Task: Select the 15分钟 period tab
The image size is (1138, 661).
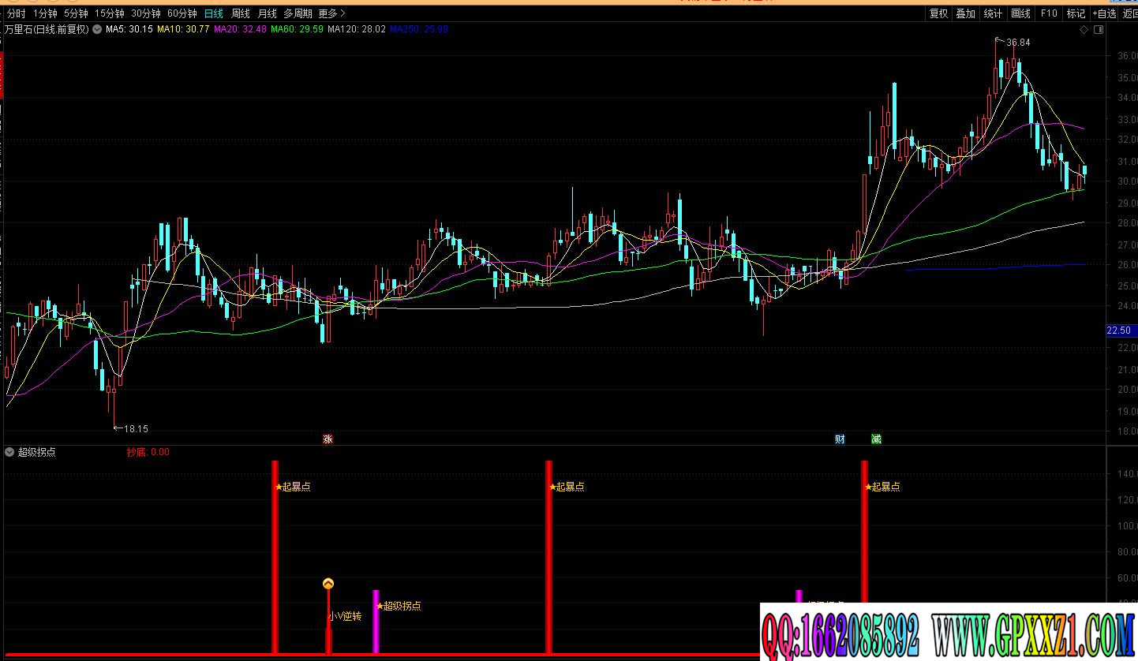Action: click(109, 13)
